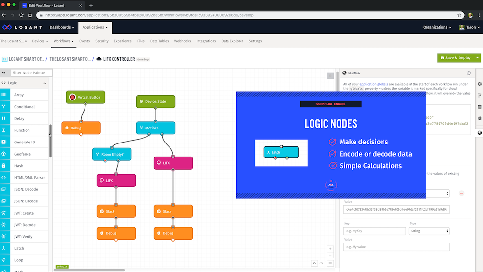Pick the JSON: Encode node
The height and width of the screenshot is (272, 483).
point(24,201)
